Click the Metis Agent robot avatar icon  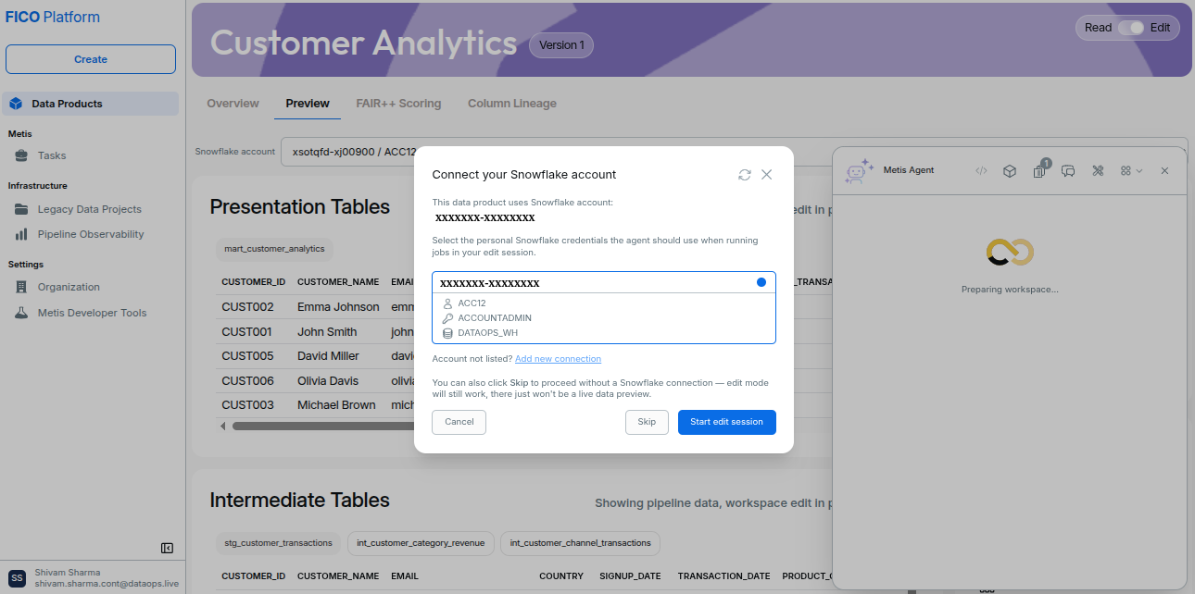[x=861, y=170]
